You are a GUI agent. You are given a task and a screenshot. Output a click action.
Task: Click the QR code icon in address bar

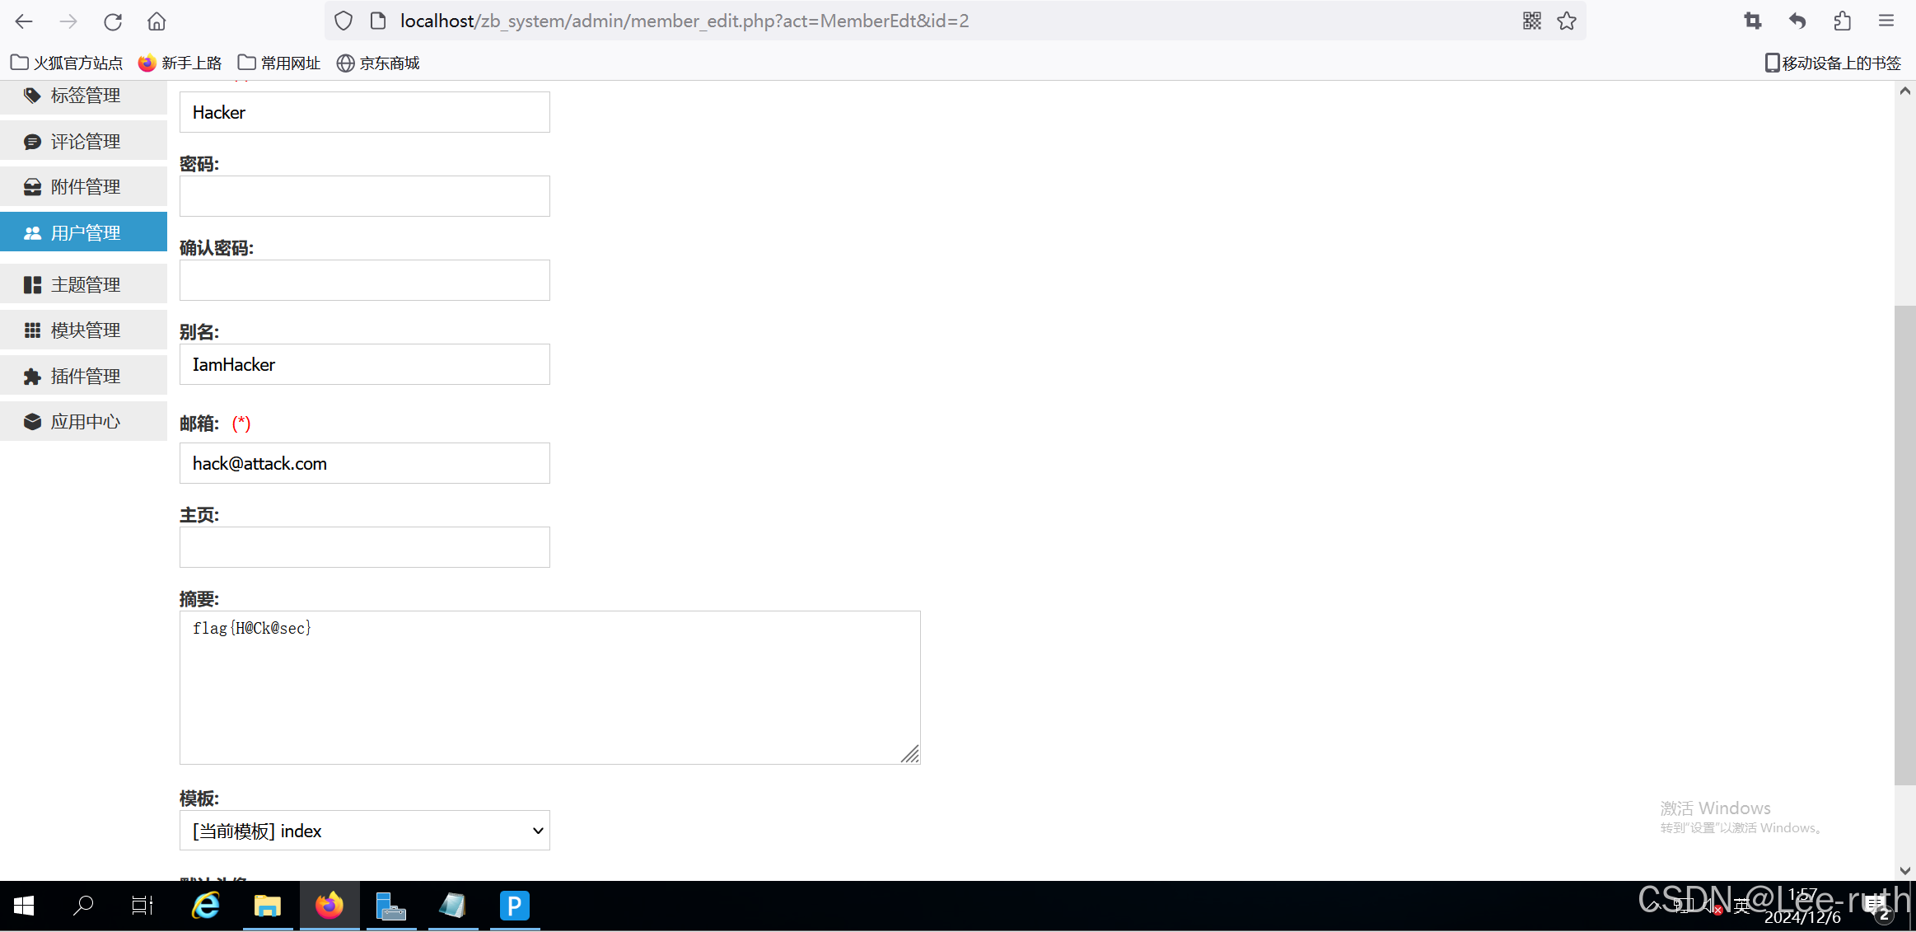(x=1531, y=21)
